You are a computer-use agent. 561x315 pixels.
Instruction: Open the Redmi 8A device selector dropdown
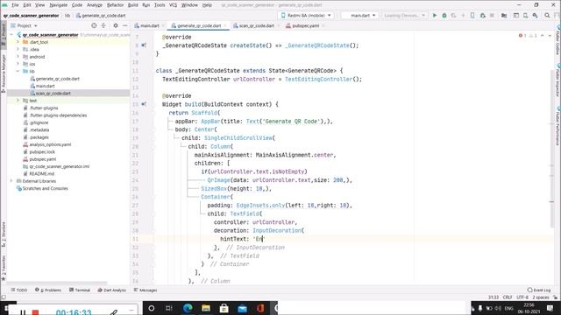tap(306, 16)
